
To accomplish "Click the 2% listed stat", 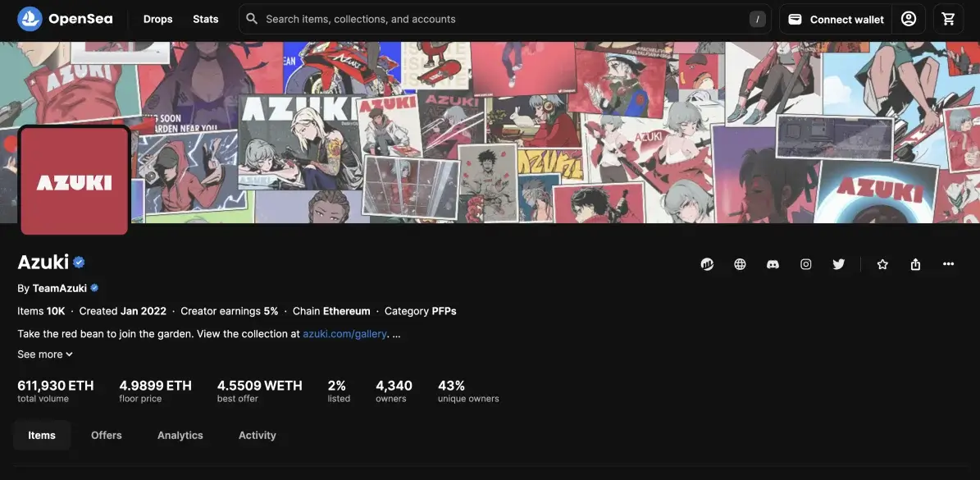I will (x=339, y=391).
